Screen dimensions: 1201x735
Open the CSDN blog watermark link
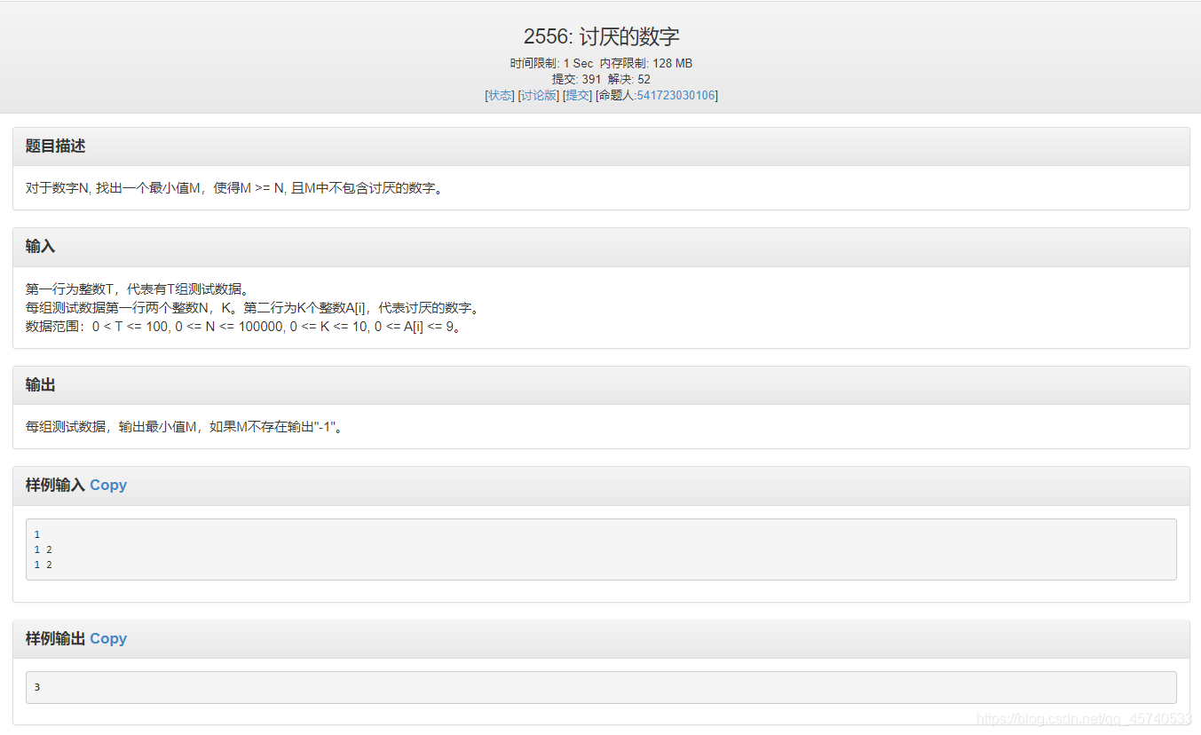tap(1085, 716)
